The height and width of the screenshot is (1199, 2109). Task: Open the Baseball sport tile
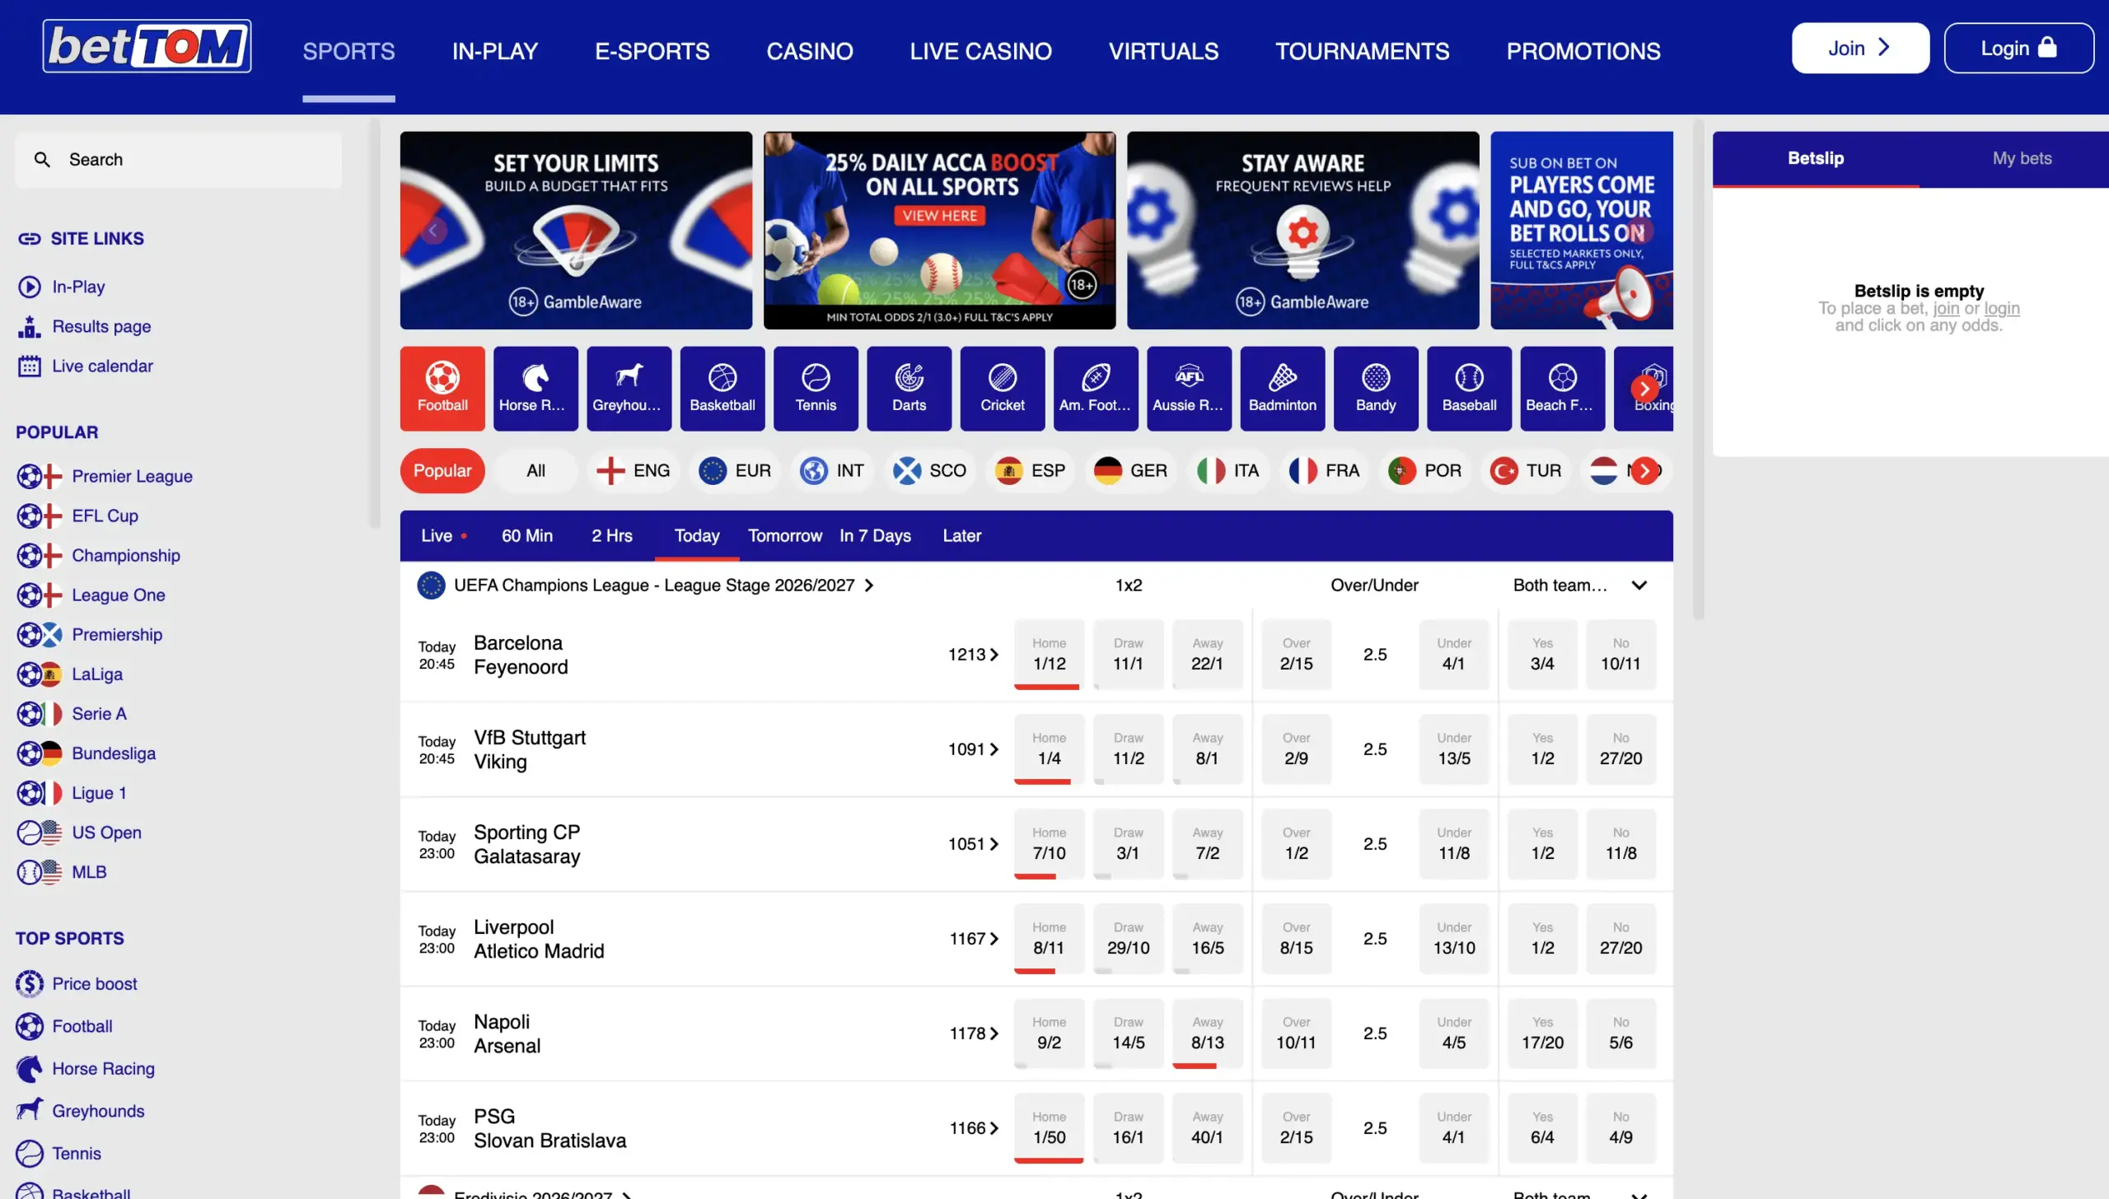coord(1469,389)
